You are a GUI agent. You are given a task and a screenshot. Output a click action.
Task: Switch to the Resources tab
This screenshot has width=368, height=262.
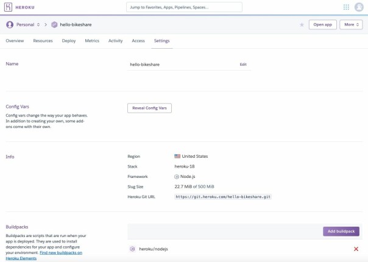coord(43,41)
